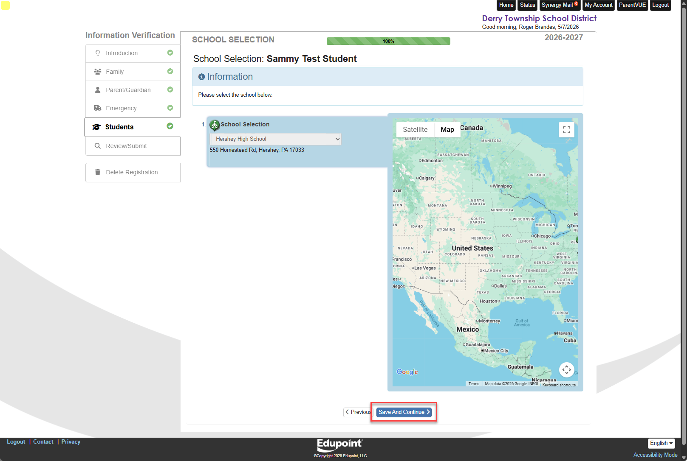The width and height of the screenshot is (687, 461).
Task: Click the green checkmark beside Emergency
Action: pyautogui.click(x=170, y=108)
